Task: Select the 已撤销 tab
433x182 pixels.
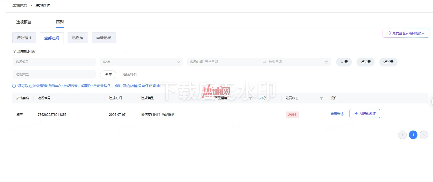Action: pyautogui.click(x=78, y=38)
